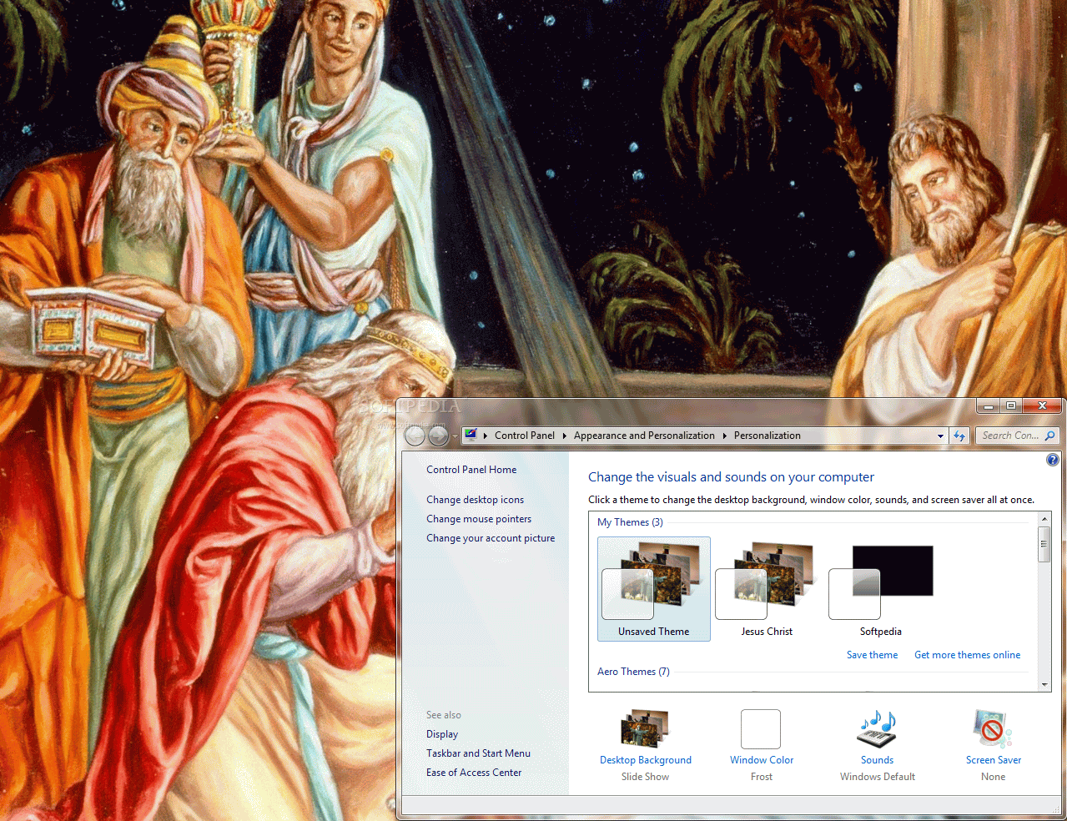The height and width of the screenshot is (821, 1067).
Task: Click the Personalization breadcrumb
Action: (767, 436)
